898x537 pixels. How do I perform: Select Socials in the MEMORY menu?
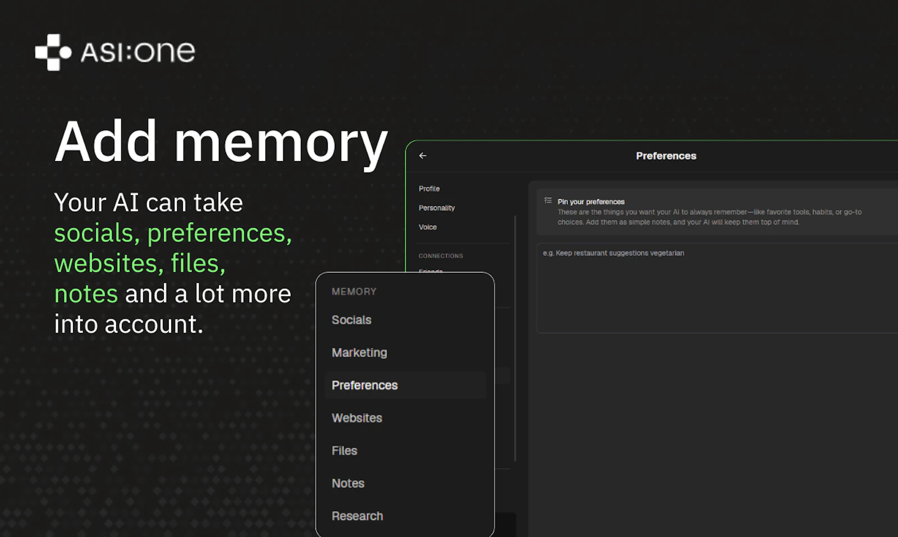351,320
